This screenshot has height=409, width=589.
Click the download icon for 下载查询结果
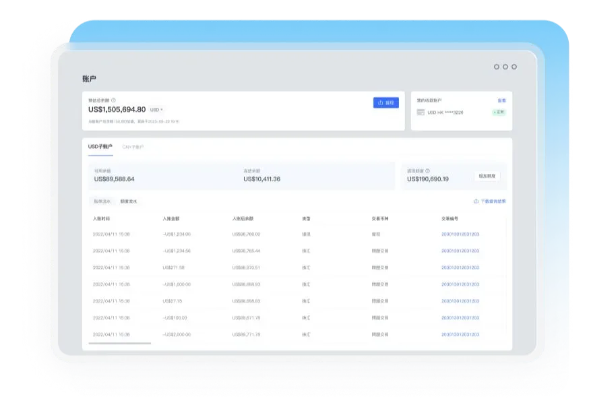(x=476, y=201)
